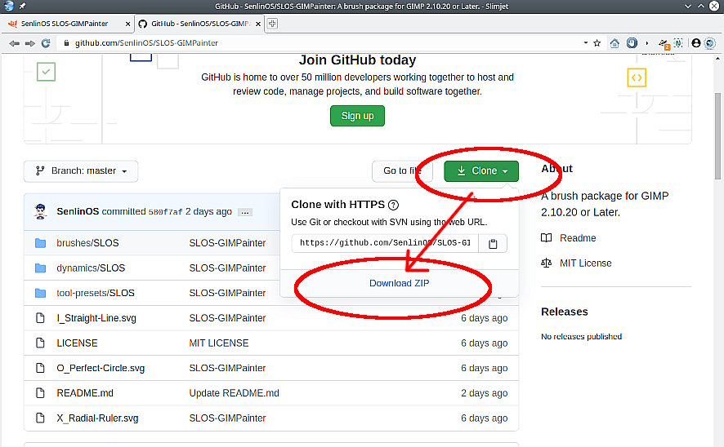Open commit hash 580f7af

pyautogui.click(x=165, y=212)
